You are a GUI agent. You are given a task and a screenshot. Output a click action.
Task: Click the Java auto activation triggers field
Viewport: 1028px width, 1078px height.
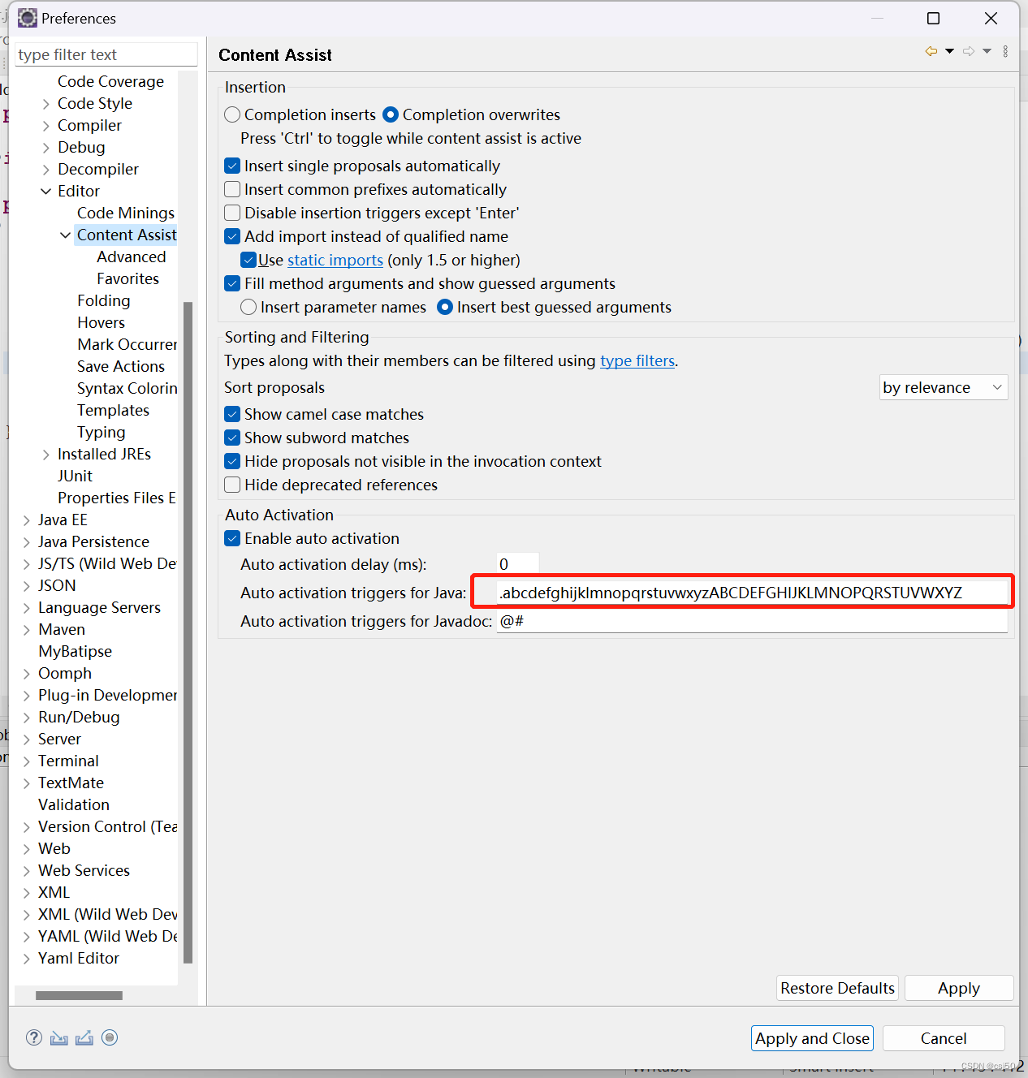(x=752, y=593)
